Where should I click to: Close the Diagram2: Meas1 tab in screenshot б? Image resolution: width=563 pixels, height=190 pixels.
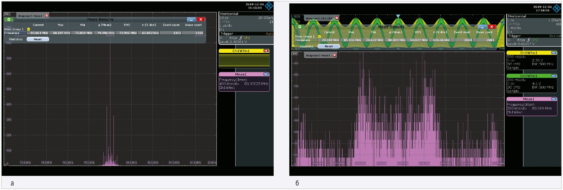click(334, 55)
